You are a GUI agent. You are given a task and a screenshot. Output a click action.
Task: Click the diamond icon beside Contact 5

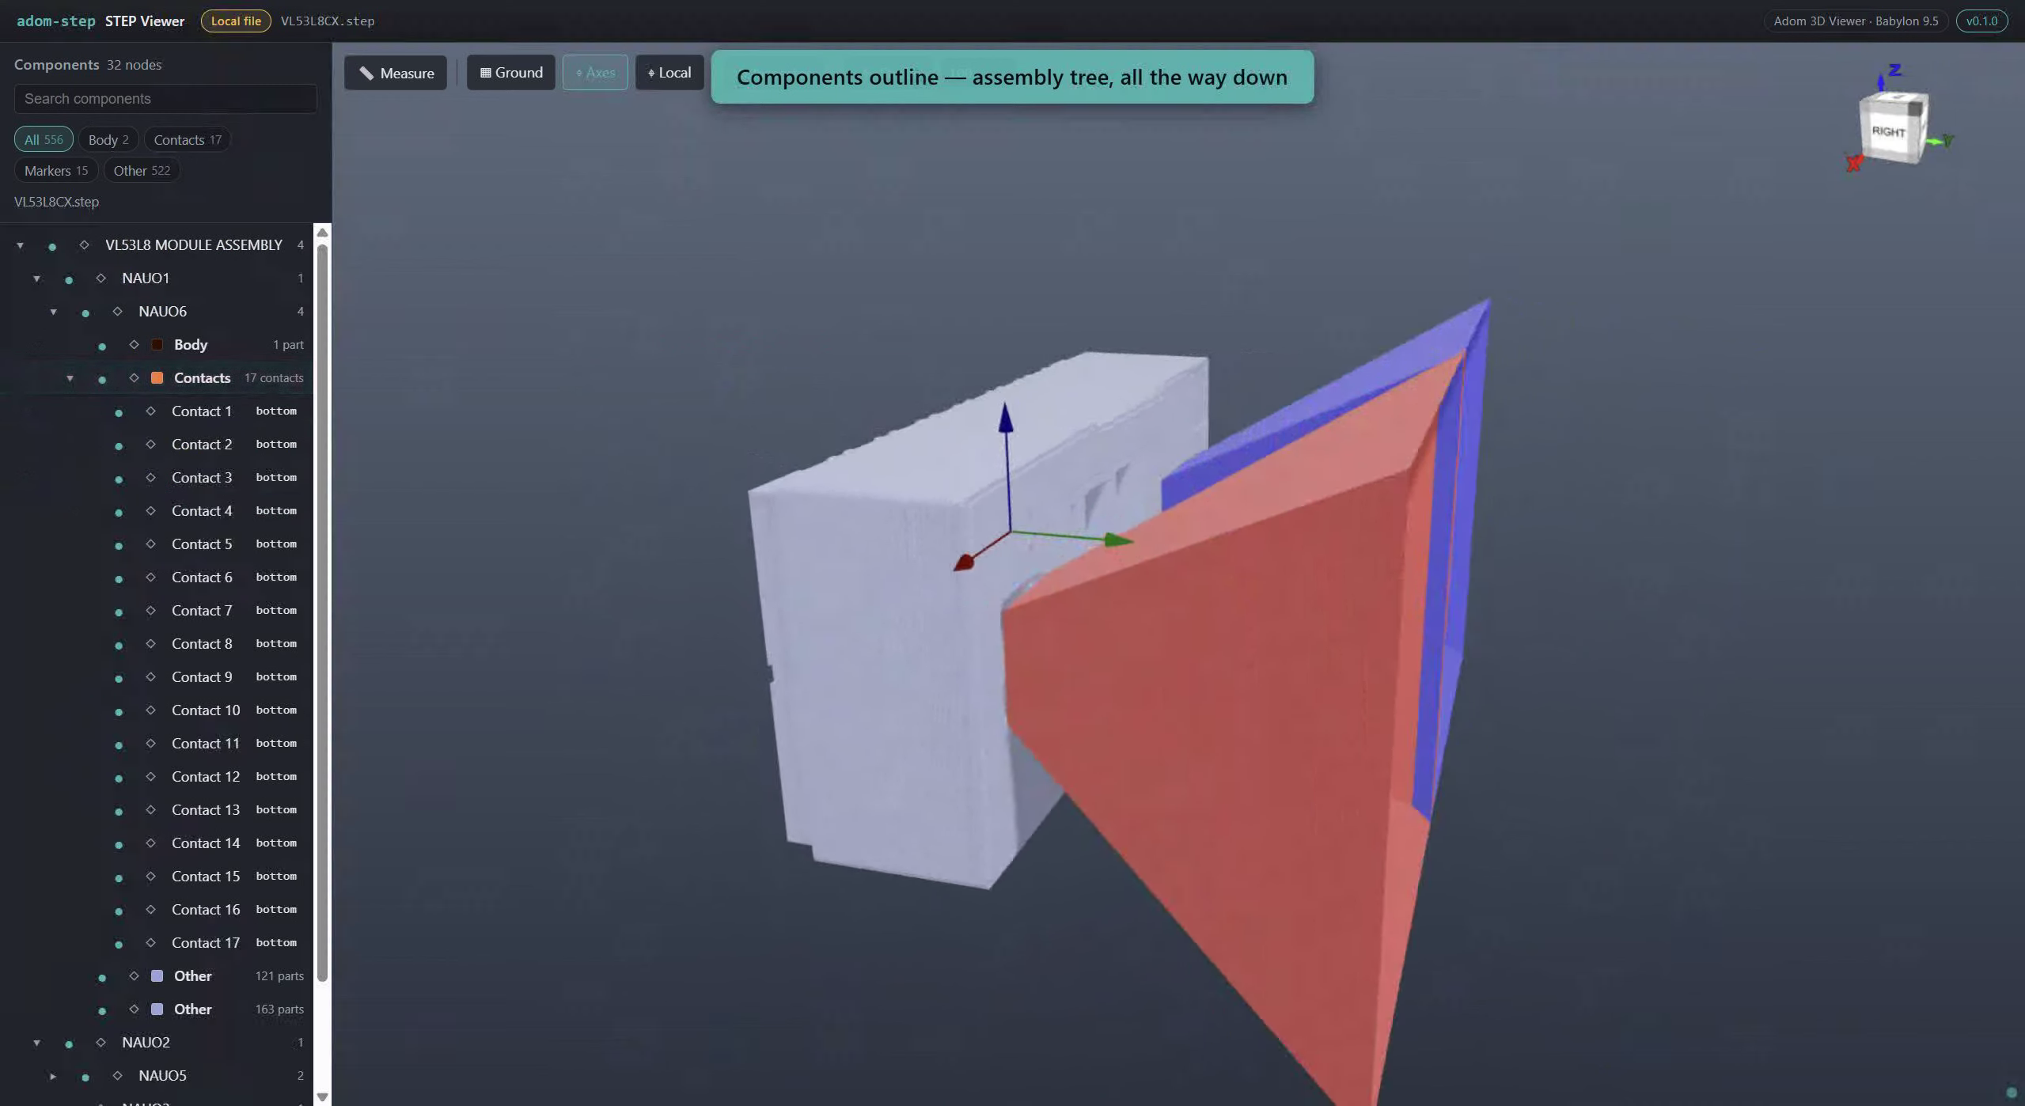150,544
